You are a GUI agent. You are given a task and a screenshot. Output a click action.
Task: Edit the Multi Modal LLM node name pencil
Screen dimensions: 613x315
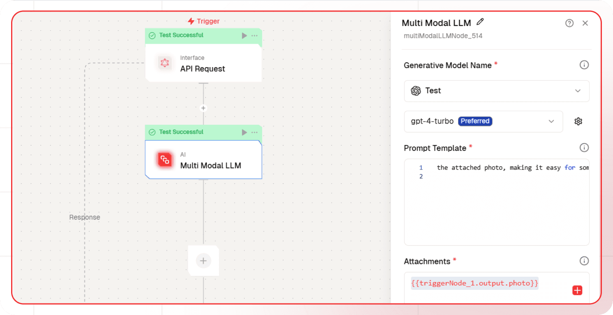[480, 22]
